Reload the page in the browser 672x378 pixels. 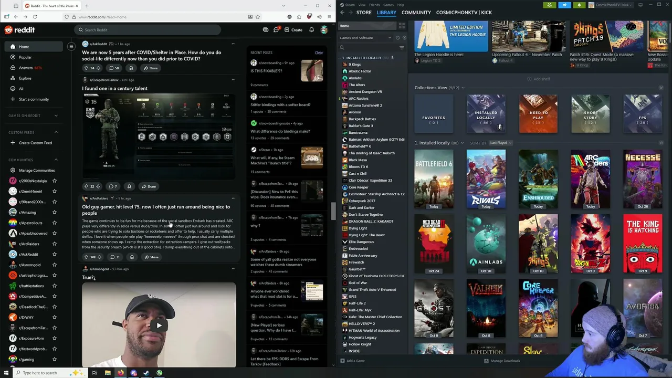[34, 17]
